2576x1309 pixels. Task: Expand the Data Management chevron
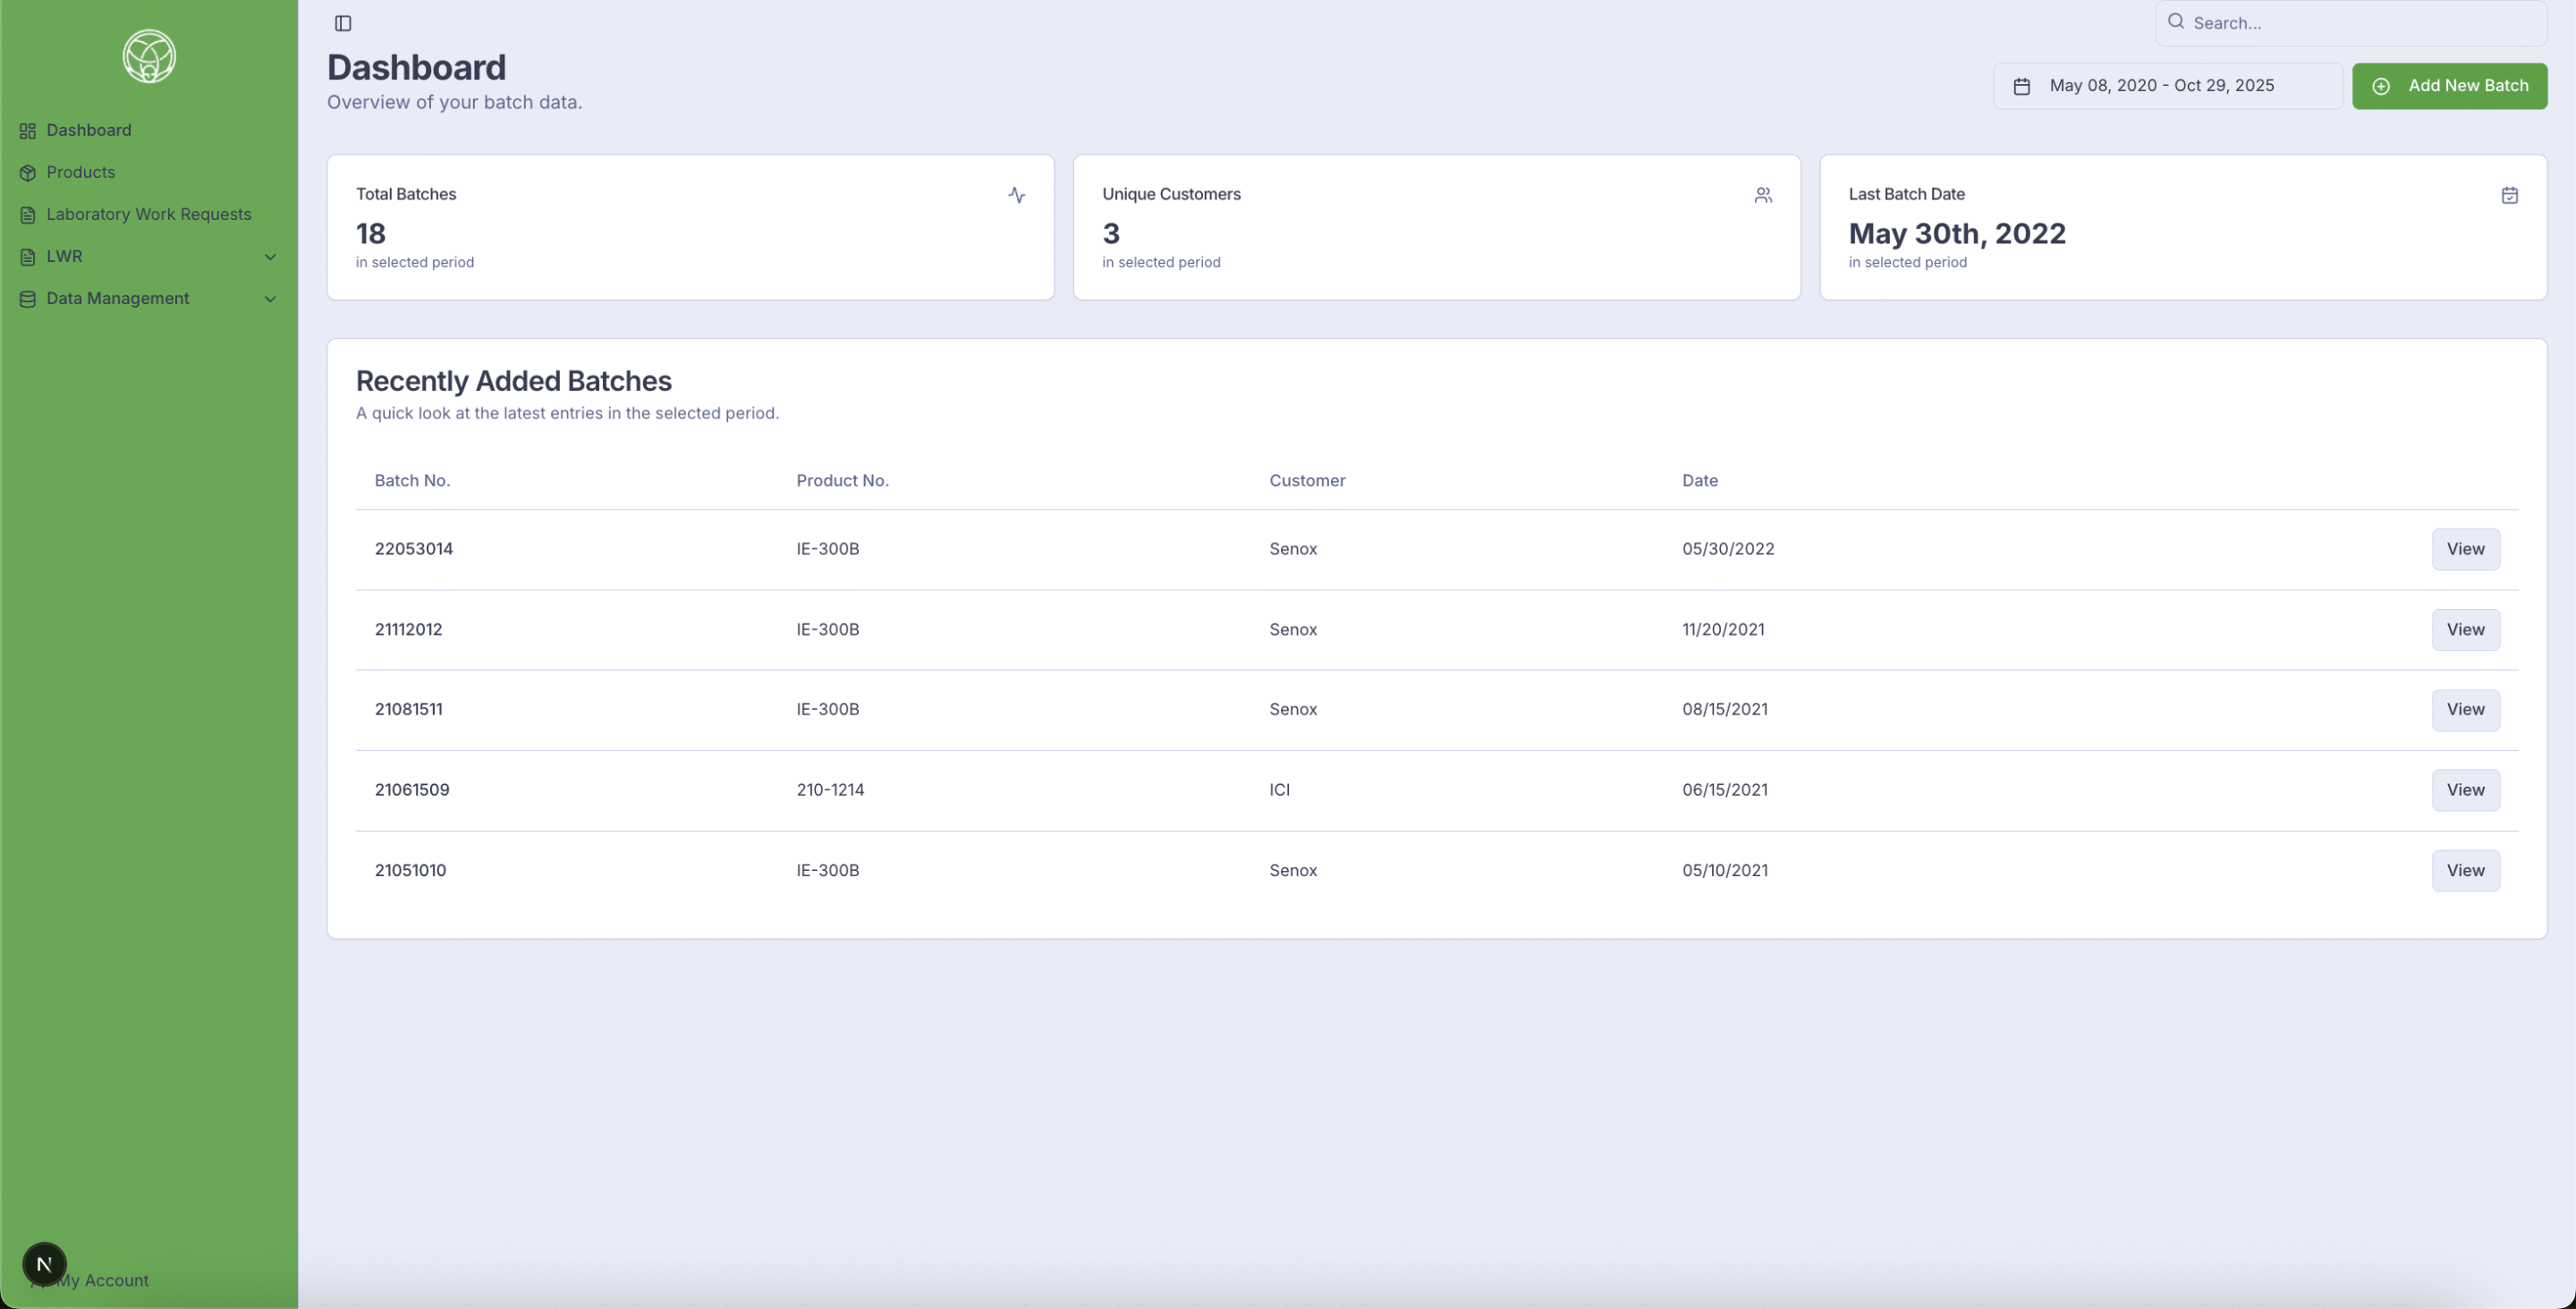[270, 299]
